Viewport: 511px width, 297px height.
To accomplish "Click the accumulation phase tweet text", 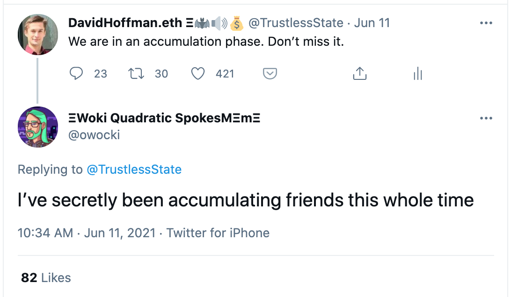I will click(206, 42).
